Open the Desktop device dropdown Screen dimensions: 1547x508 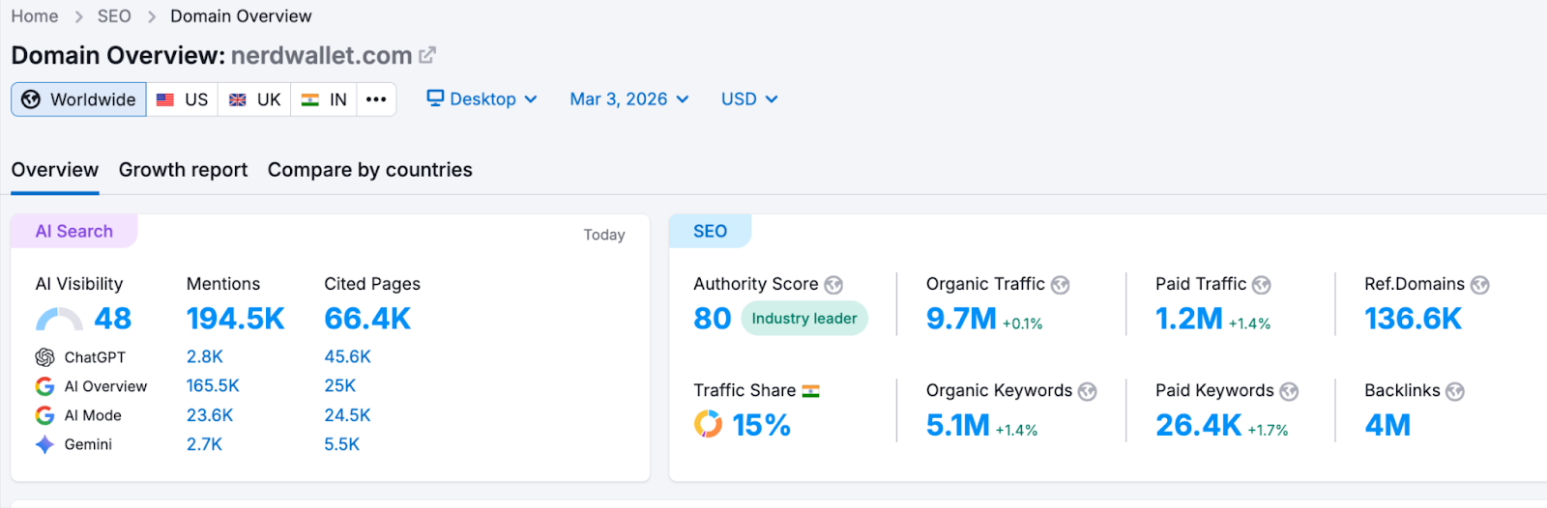pos(482,99)
